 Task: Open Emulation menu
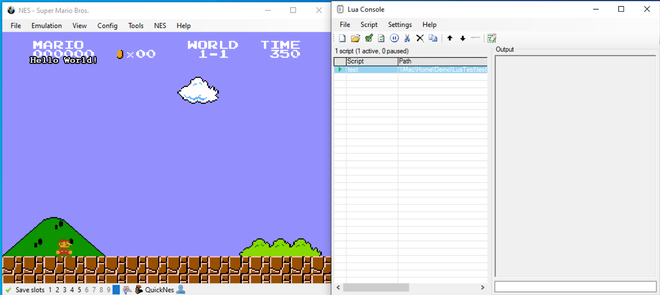click(47, 26)
